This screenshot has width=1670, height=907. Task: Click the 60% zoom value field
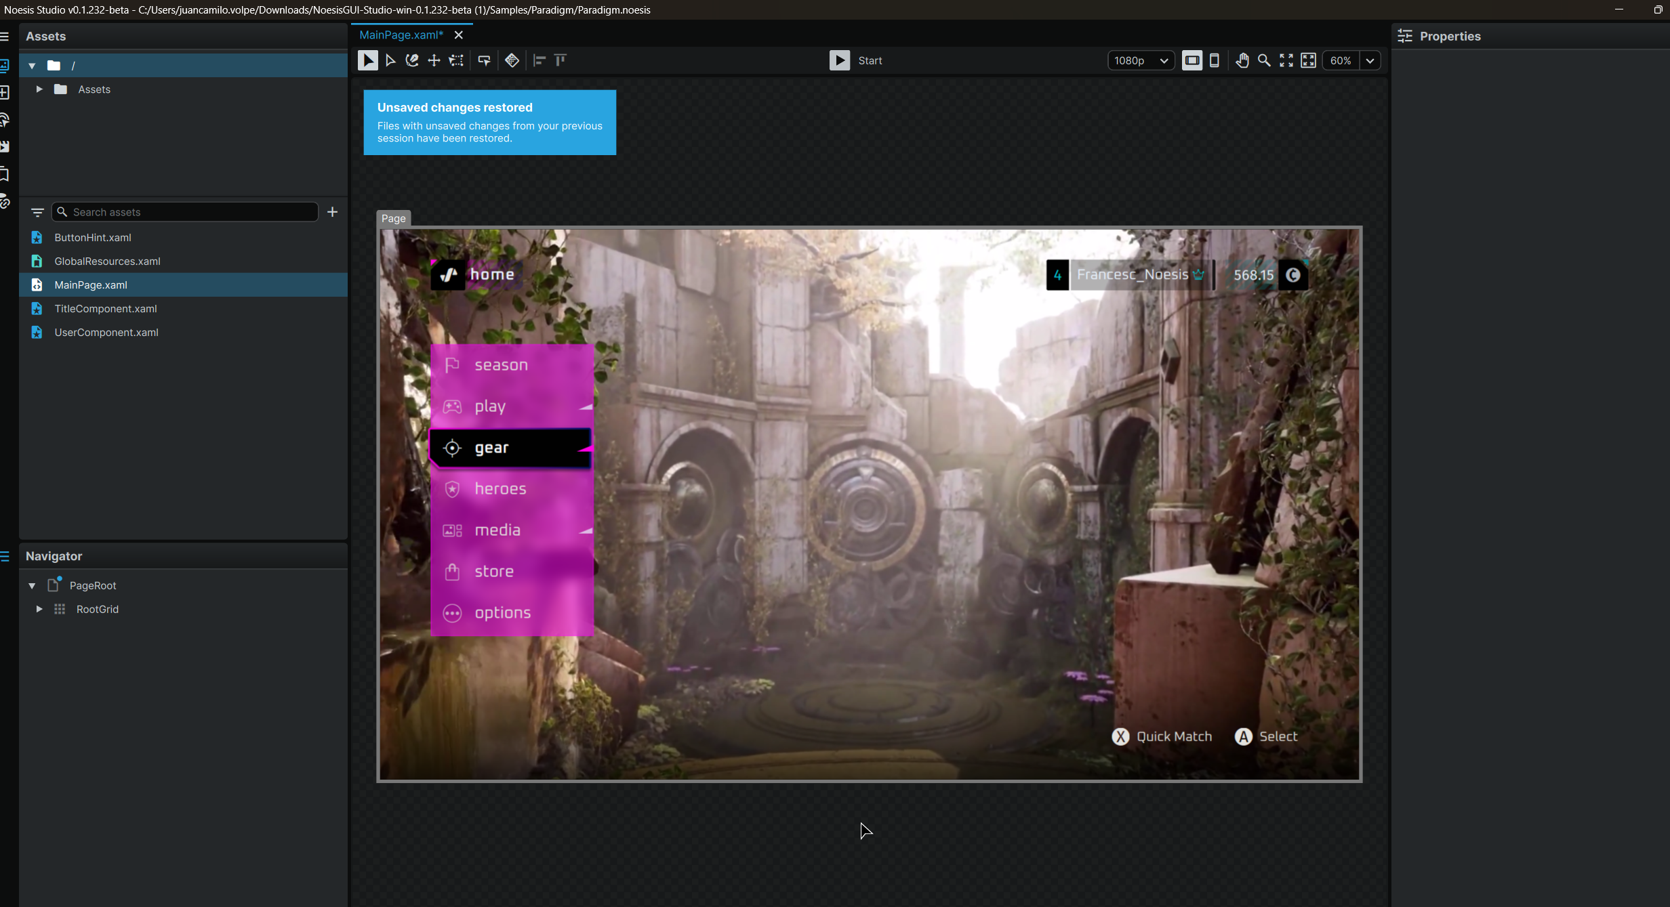1341,60
